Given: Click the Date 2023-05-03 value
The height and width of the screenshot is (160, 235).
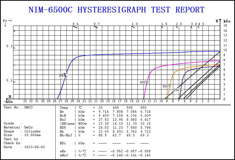Looking at the screenshot, I should point(34,147).
